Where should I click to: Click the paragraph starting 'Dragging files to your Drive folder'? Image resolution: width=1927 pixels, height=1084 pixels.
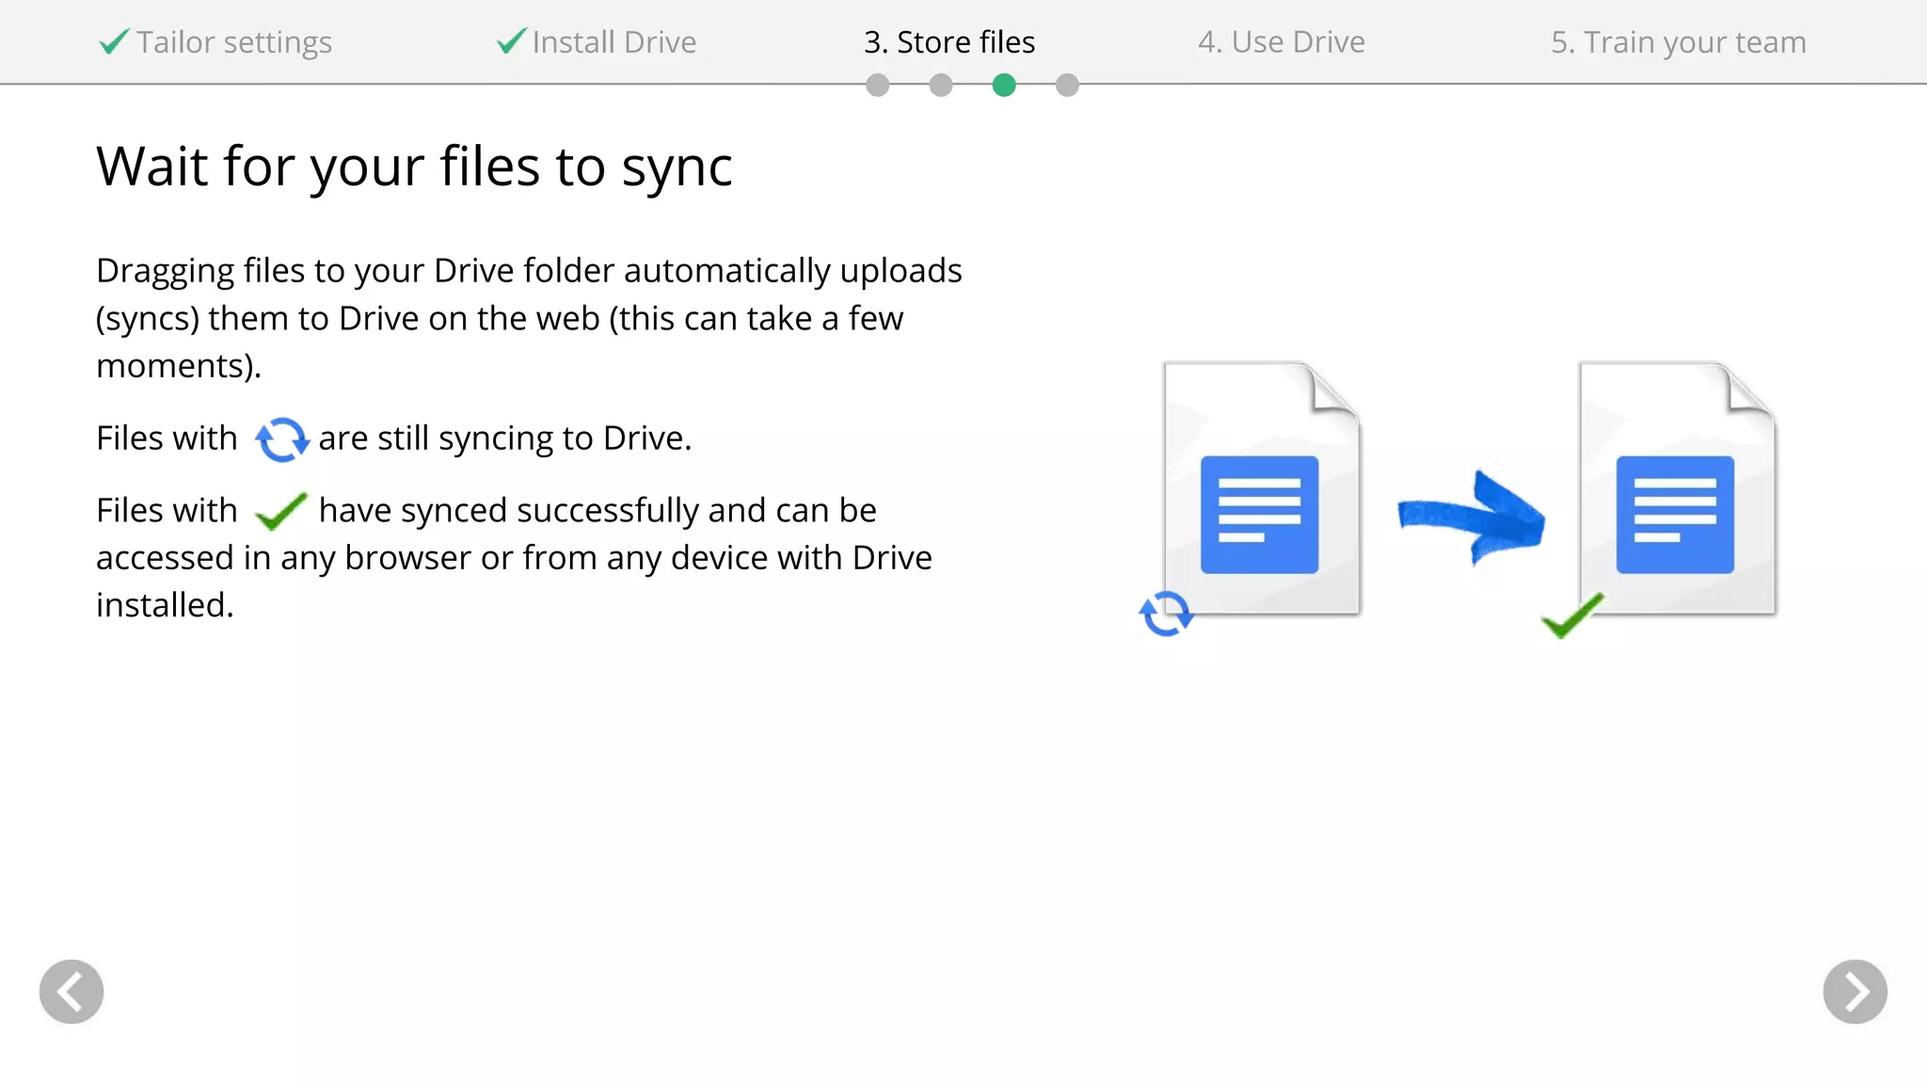tap(529, 318)
